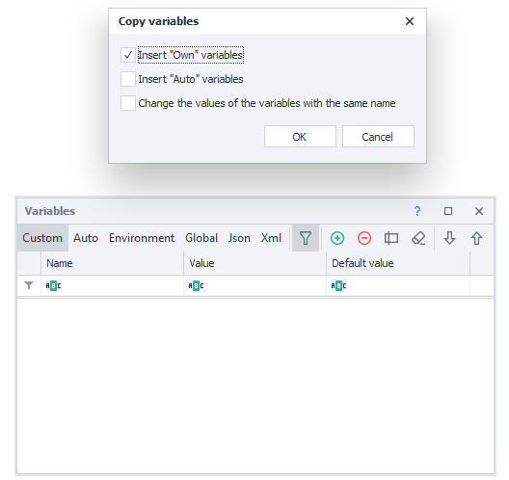Click the Cancel button
The width and height of the screenshot is (509, 480).
378,137
